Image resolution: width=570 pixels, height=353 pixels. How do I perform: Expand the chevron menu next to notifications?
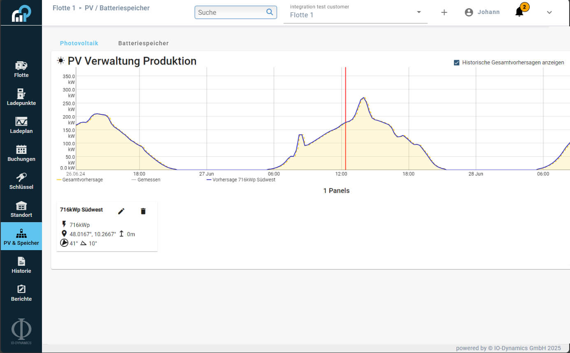click(549, 12)
